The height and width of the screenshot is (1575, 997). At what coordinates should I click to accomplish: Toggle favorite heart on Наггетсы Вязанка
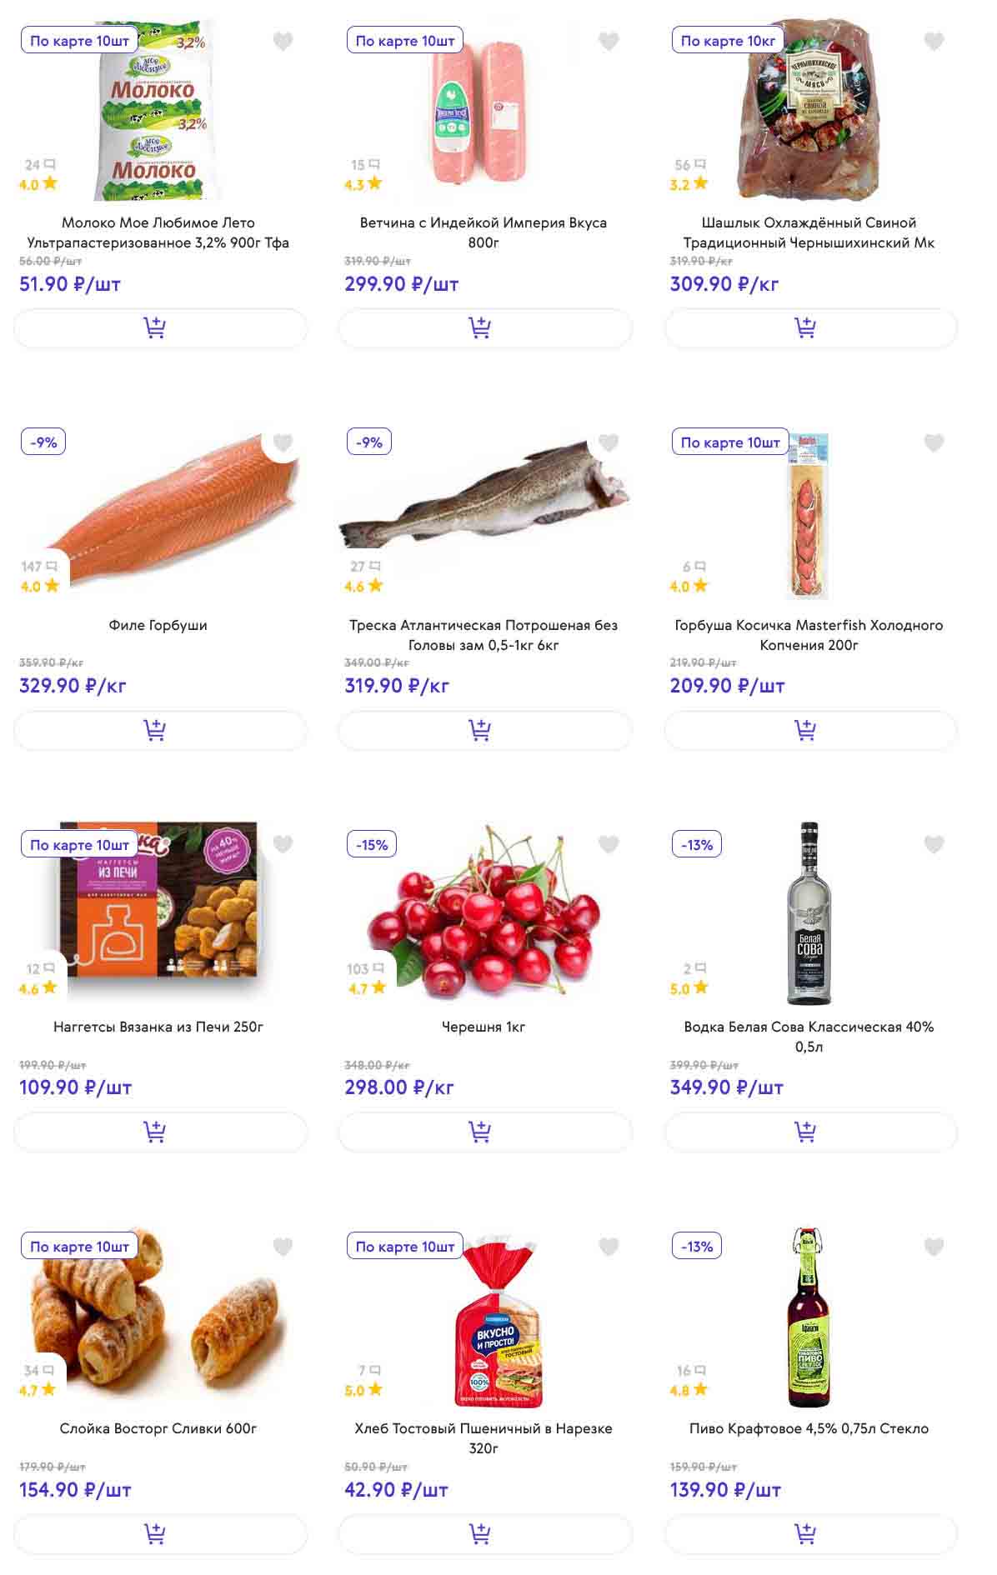tap(283, 844)
